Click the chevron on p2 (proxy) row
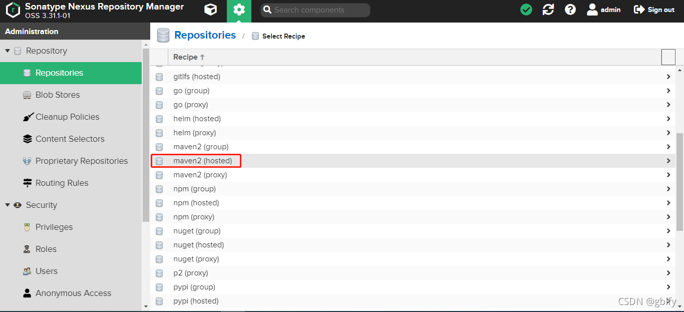 point(668,273)
